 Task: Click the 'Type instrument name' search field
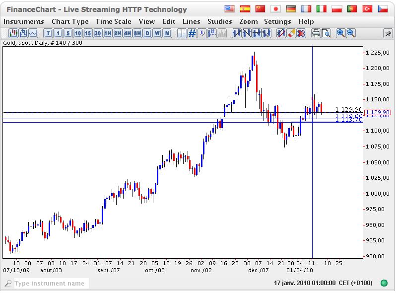point(50,283)
